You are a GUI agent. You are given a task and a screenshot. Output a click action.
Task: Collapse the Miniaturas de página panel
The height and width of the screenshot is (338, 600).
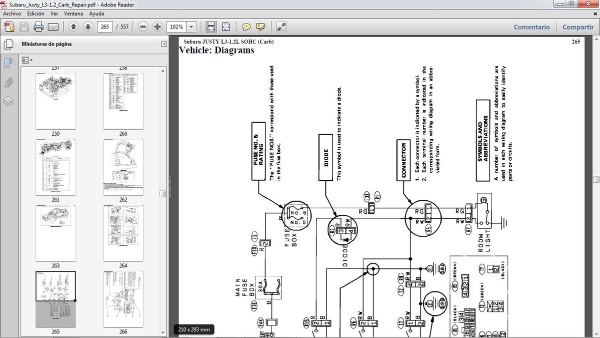[164, 44]
